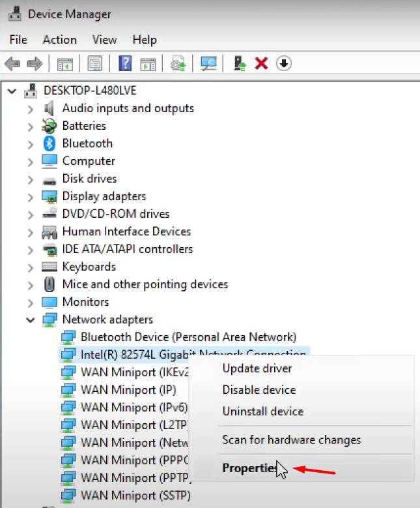Choose Scan for hardware changes in context menu
The height and width of the screenshot is (508, 420).
coord(291,440)
